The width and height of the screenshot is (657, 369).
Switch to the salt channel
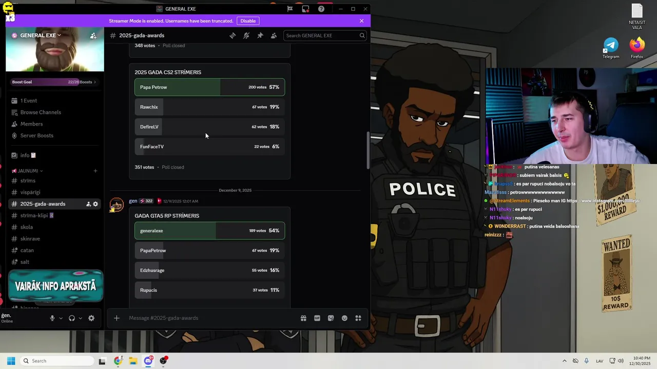pos(54,262)
